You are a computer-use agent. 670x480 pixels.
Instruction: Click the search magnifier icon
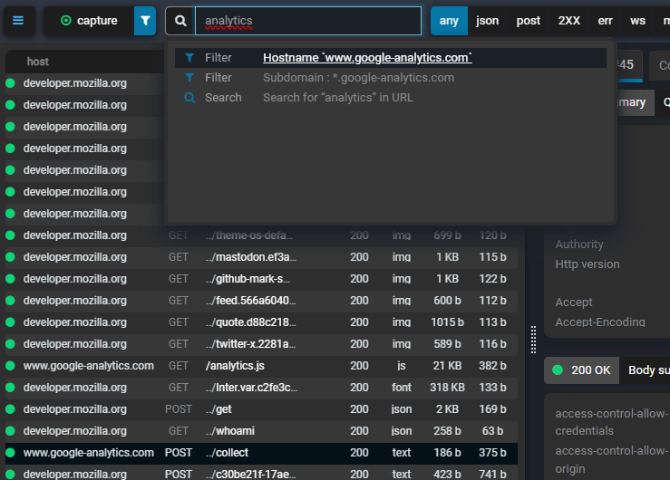pyautogui.click(x=180, y=21)
